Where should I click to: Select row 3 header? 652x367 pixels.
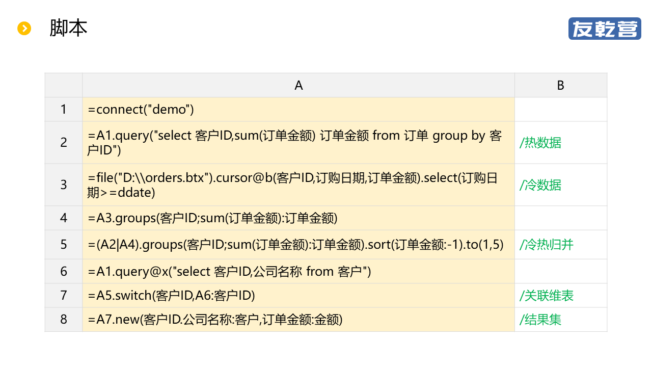click(64, 185)
